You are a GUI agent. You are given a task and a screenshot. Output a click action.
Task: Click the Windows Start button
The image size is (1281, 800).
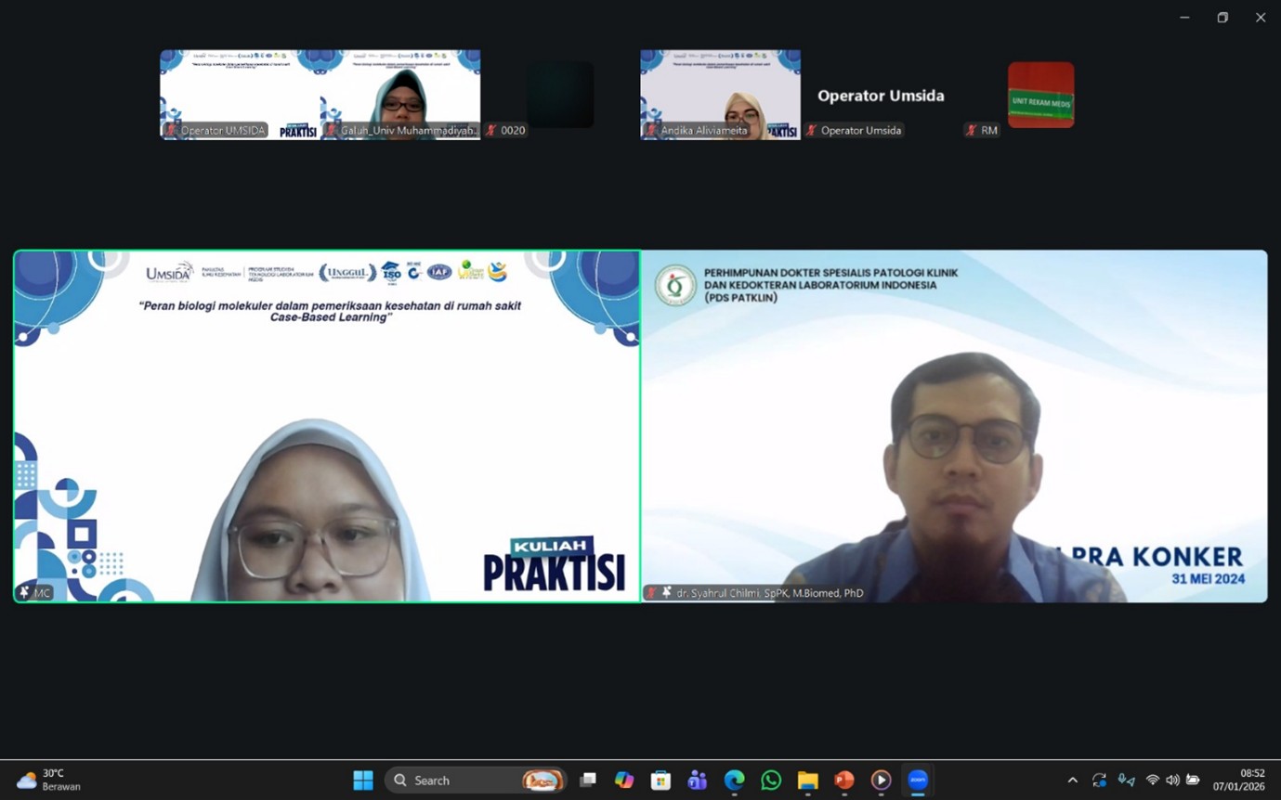(363, 781)
